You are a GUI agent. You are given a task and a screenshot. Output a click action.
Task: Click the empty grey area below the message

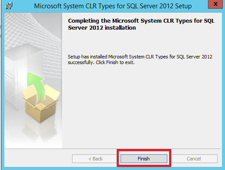[x=142, y=106]
